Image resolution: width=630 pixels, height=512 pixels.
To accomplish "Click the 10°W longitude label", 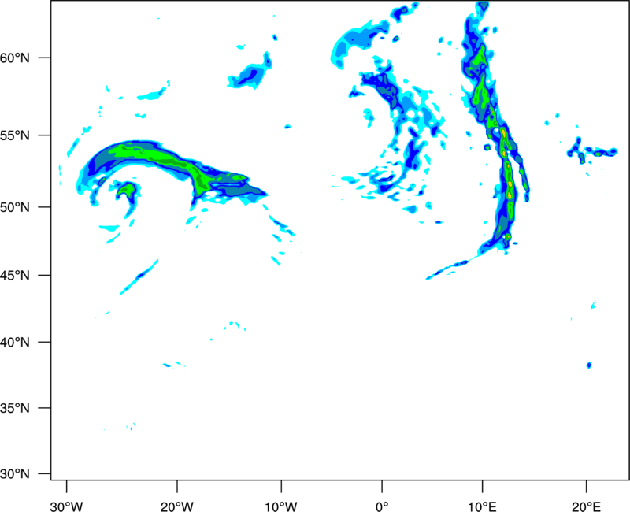I will [281, 506].
